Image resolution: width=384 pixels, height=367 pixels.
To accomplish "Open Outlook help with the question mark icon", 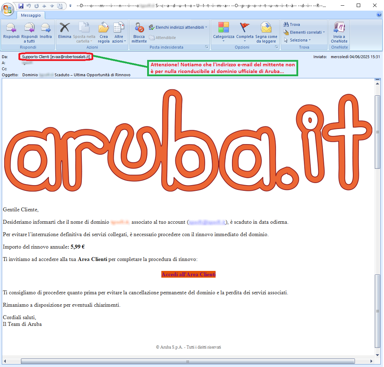I will pyautogui.click(x=379, y=15).
